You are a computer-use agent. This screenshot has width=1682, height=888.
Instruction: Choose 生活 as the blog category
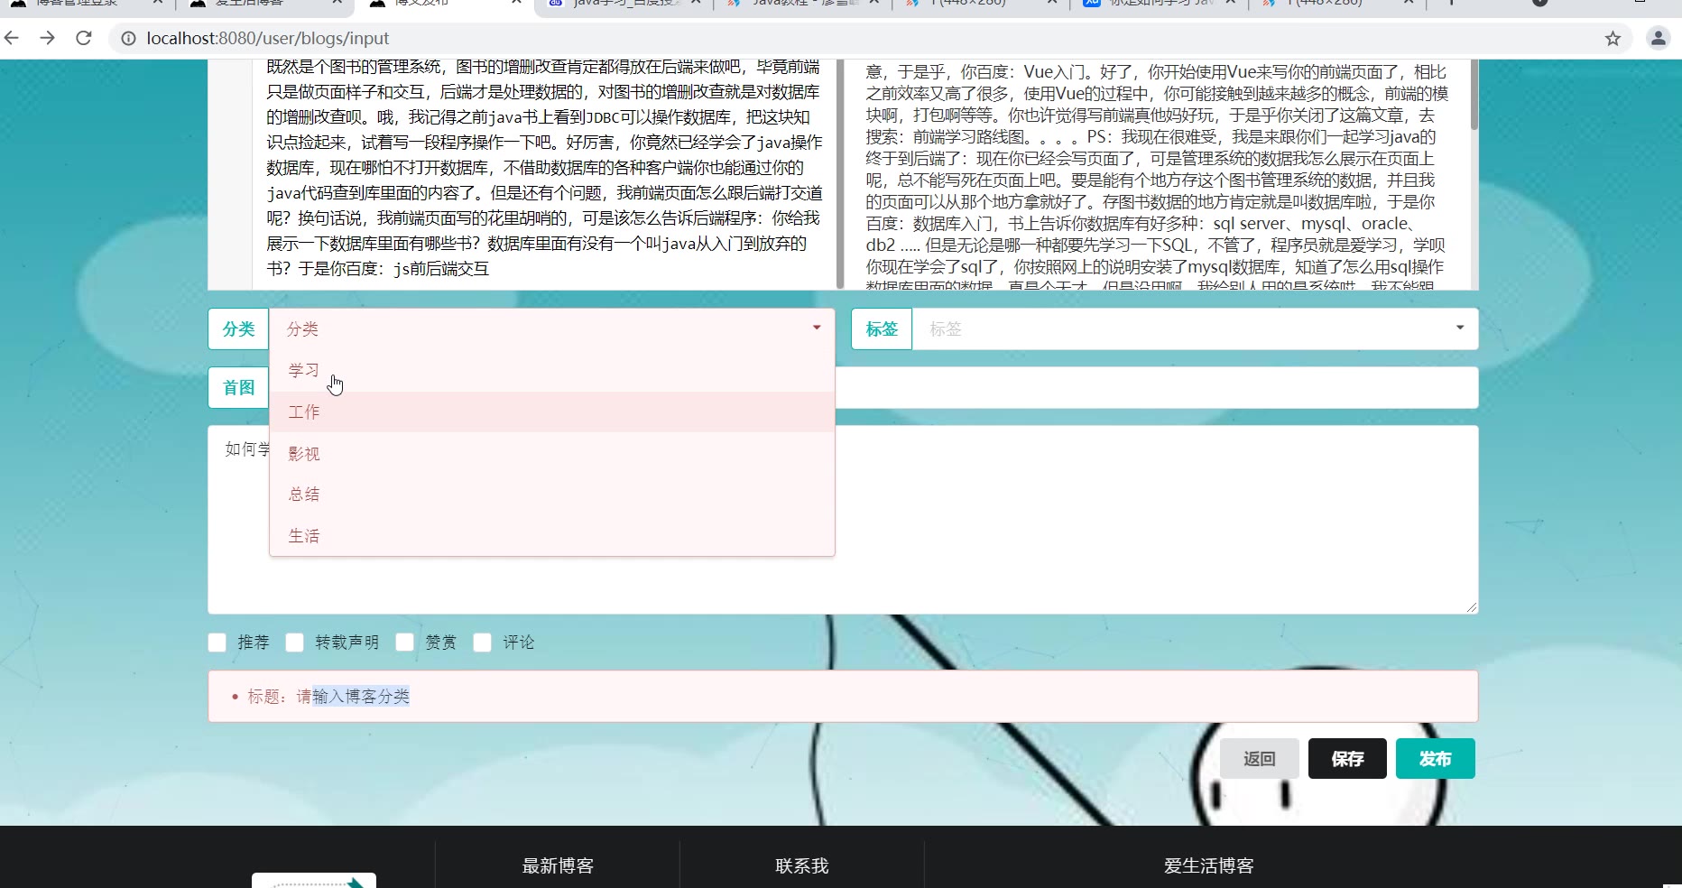(552, 535)
